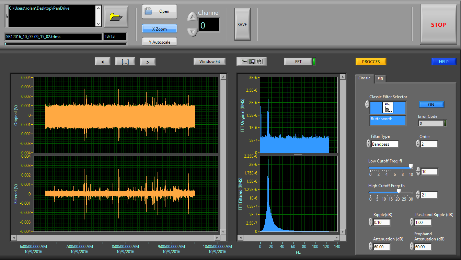Select the hand pan tool
Viewport: 461px width, 260px height.
point(260,61)
